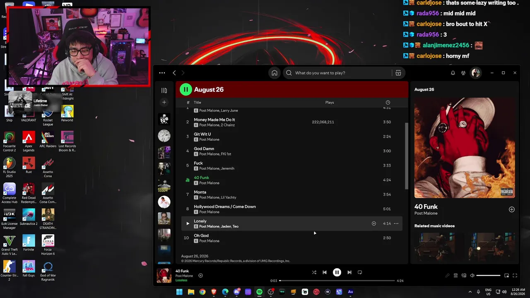Open Connect to a device
The height and width of the screenshot is (298, 530).
[x=464, y=276]
